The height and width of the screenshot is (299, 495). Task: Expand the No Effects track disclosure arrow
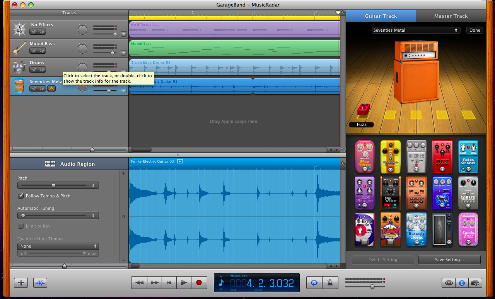click(123, 34)
